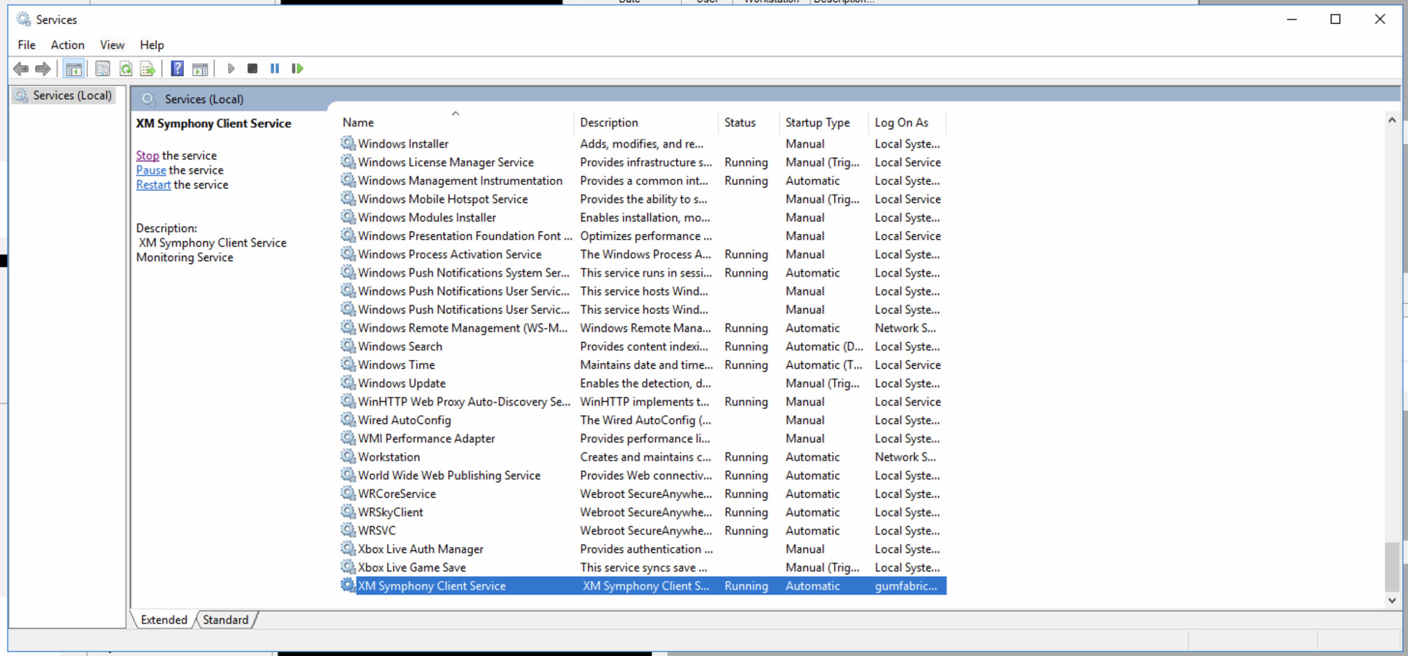This screenshot has width=1408, height=656.
Task: Click the gumfabric... Log On As cell
Action: click(x=906, y=586)
